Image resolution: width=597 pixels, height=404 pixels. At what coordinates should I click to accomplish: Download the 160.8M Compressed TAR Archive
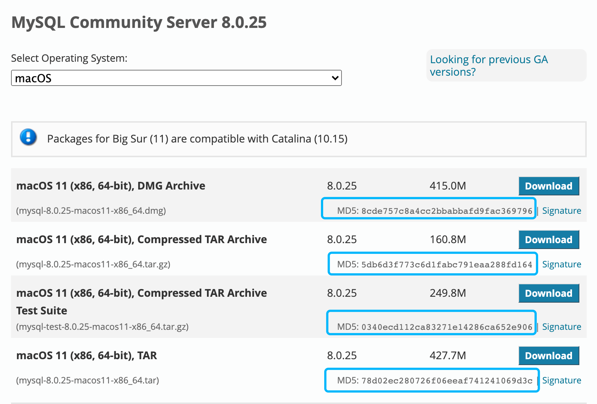tap(548, 240)
